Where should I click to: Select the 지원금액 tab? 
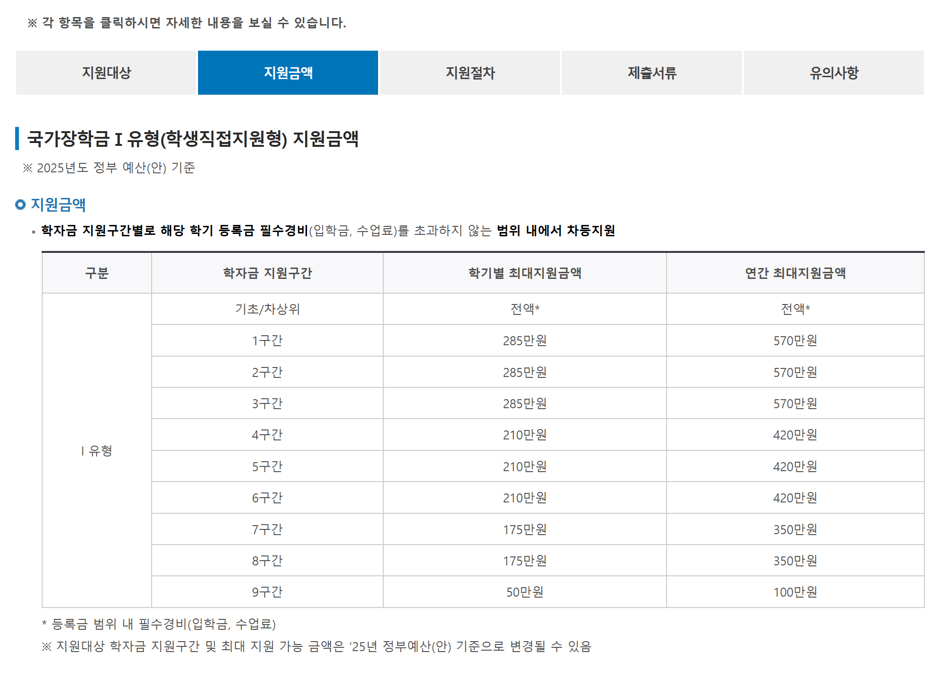tap(288, 72)
